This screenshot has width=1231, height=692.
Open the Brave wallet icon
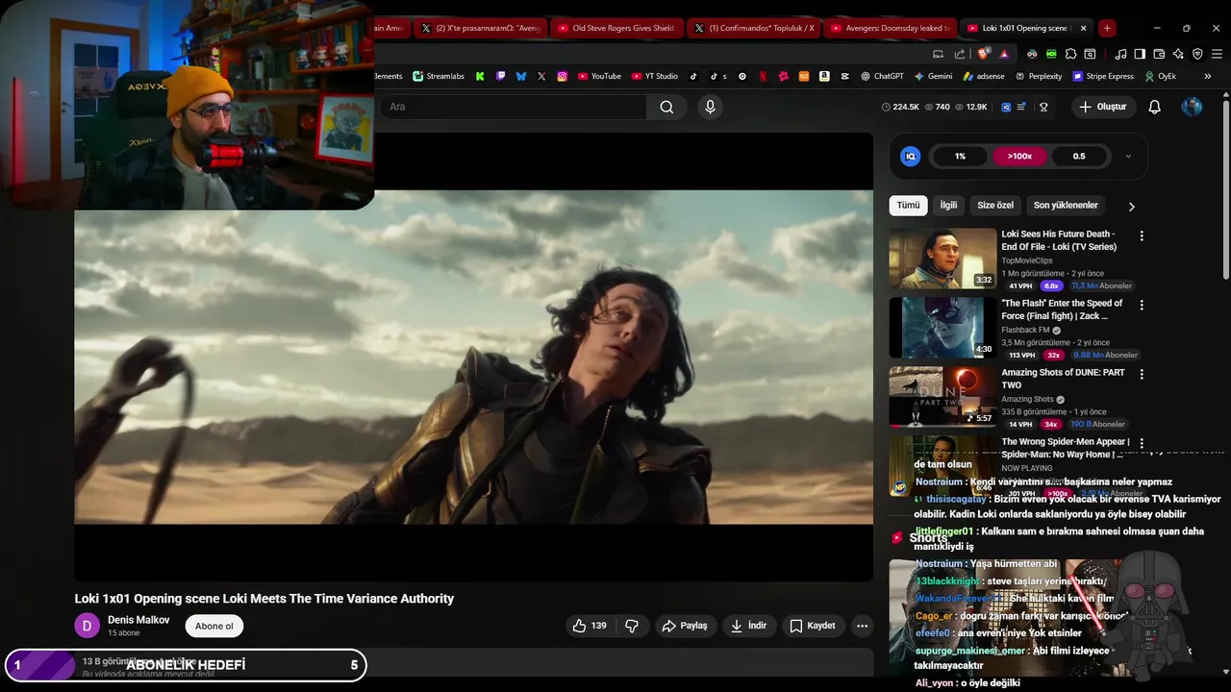tap(1159, 54)
